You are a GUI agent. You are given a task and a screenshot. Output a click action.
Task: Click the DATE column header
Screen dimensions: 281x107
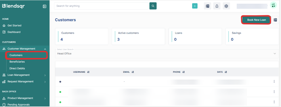[220, 72]
